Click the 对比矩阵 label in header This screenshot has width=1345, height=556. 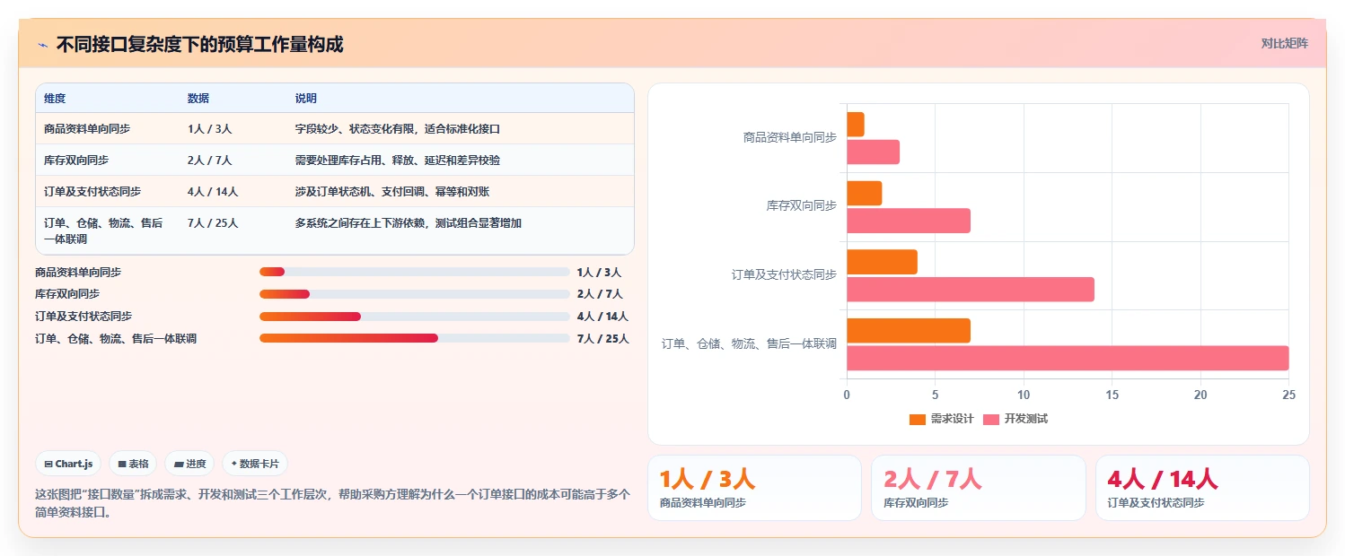click(1285, 43)
